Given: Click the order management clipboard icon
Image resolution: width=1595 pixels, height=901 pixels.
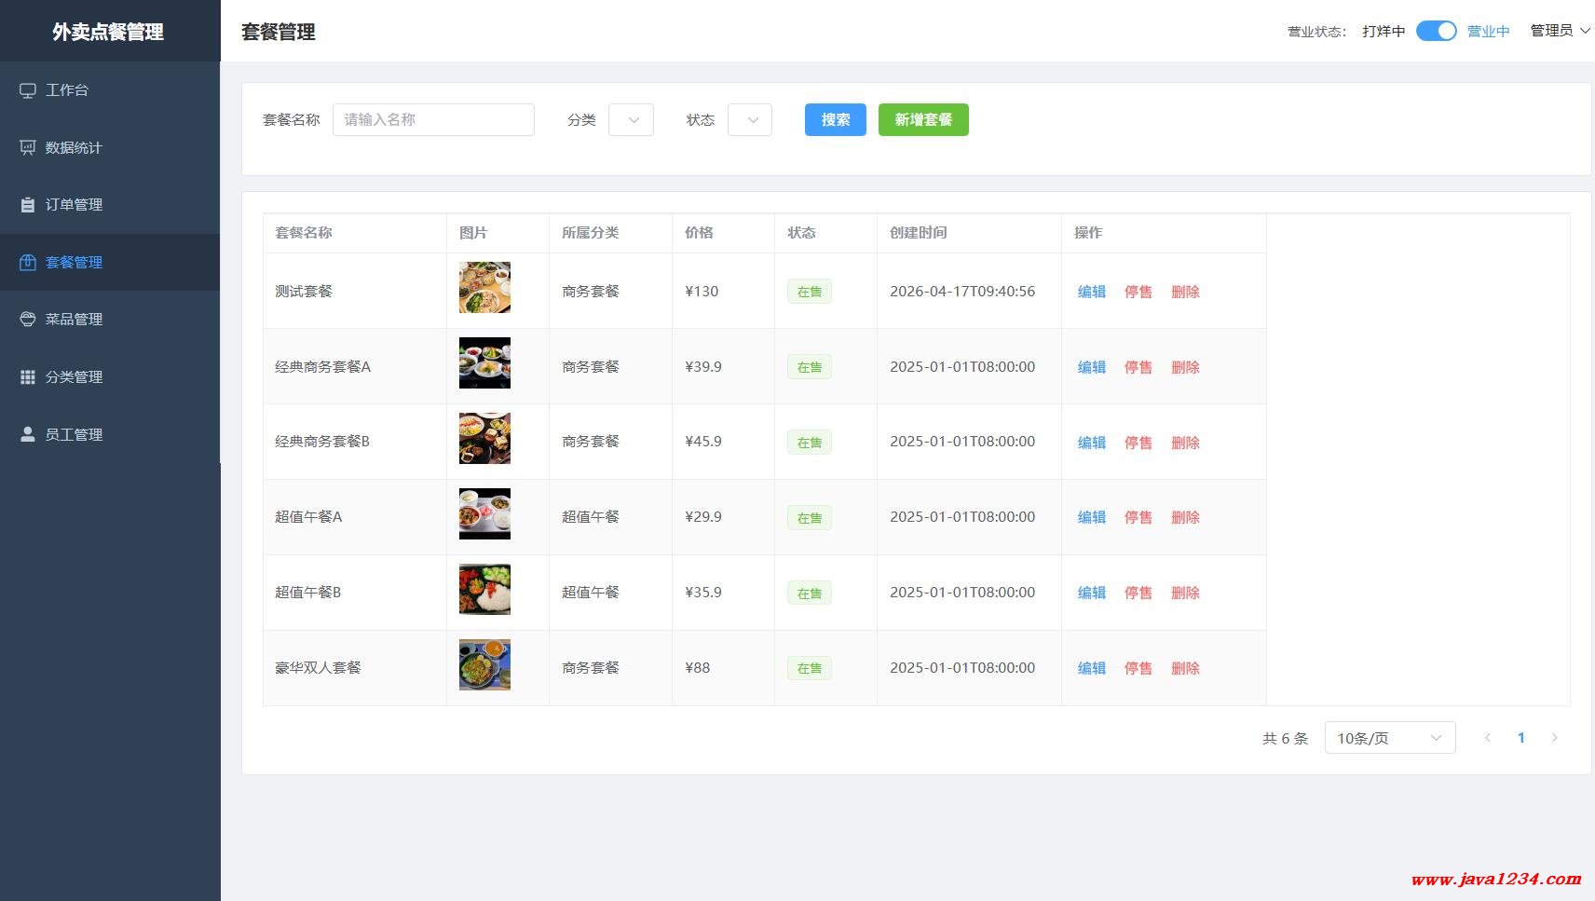Looking at the screenshot, I should [28, 205].
